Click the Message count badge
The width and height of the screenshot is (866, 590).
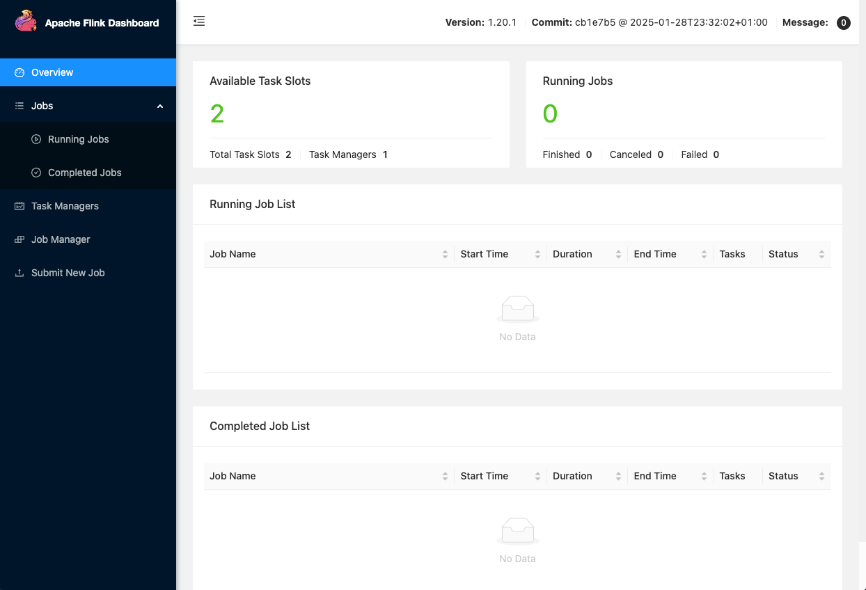tap(843, 23)
